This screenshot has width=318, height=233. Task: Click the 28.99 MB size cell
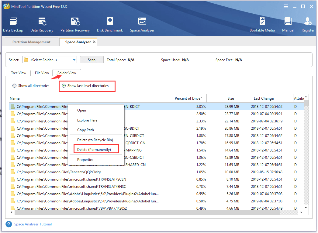[232, 106]
